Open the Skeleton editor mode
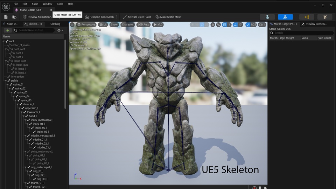336x189 pixels. click(x=267, y=17)
